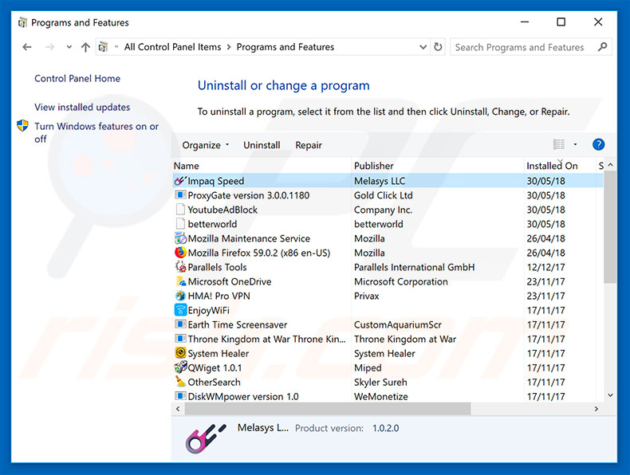630x475 pixels.
Task: Click Gold Click Ltd publisher cell
Action: (384, 195)
